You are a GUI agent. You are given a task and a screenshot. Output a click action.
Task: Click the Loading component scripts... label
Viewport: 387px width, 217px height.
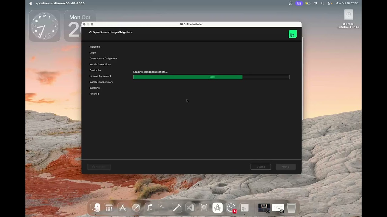[x=150, y=72]
